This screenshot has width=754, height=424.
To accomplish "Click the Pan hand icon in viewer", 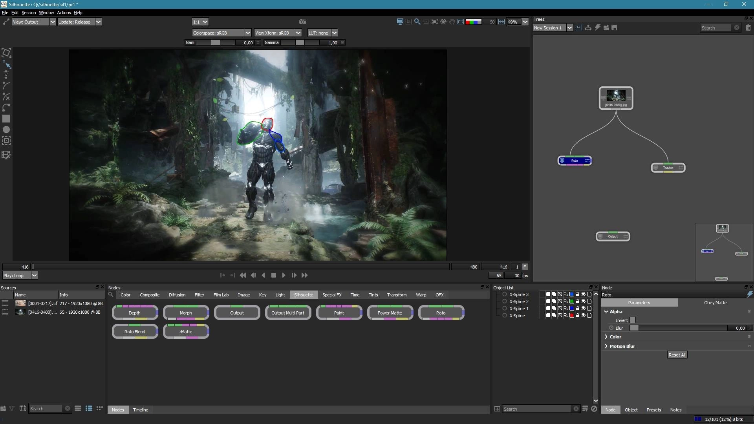I will coord(452,22).
